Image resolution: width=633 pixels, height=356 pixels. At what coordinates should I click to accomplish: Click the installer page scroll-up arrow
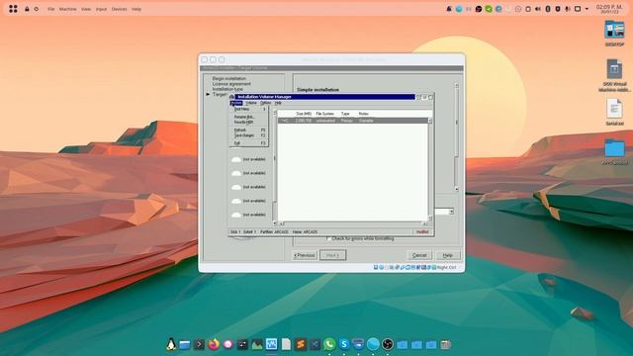[457, 85]
